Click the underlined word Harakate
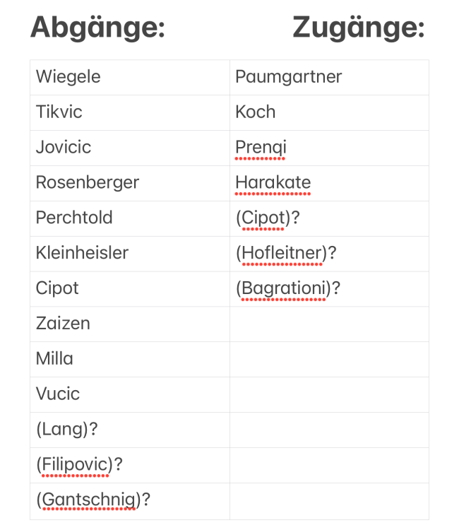459x530 pixels. tap(273, 183)
